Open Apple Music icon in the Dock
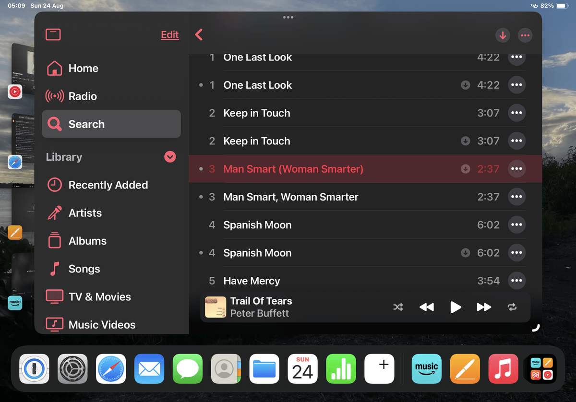576x402 pixels. (x=504, y=369)
